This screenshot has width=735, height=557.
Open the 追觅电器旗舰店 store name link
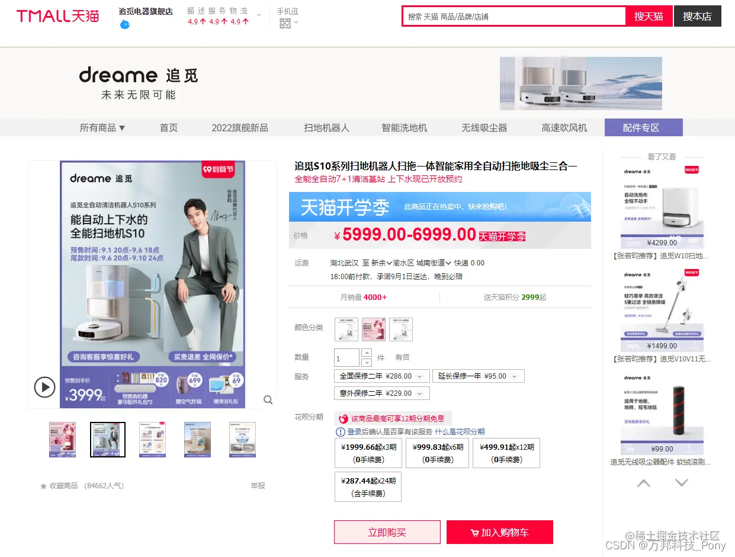coord(146,11)
